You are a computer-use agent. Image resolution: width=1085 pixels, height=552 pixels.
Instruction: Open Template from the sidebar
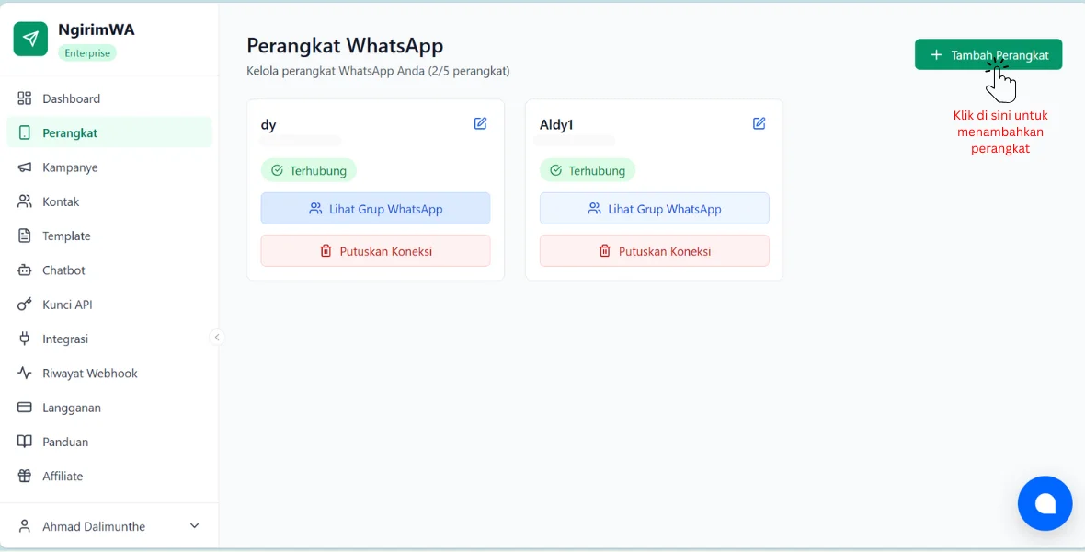(109, 236)
